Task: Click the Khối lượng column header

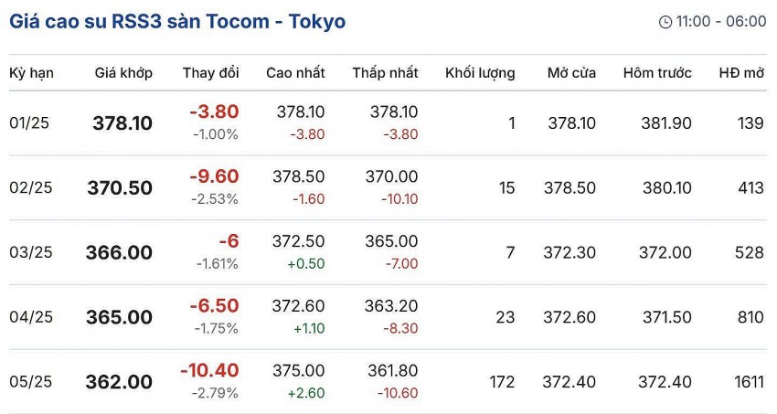Action: pyautogui.click(x=480, y=73)
